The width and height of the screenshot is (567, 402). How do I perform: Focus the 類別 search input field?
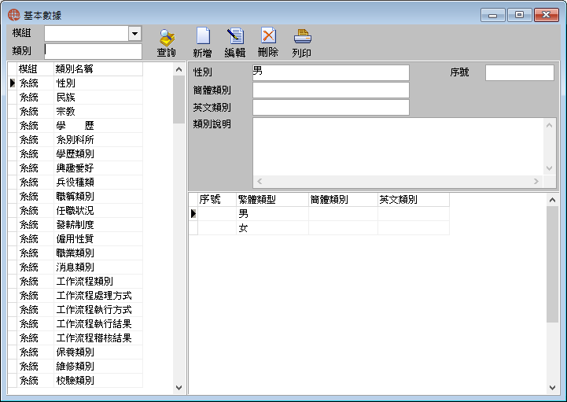(93, 51)
